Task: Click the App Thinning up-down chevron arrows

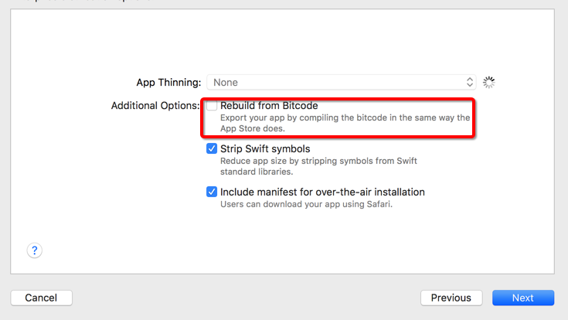Action: [470, 82]
